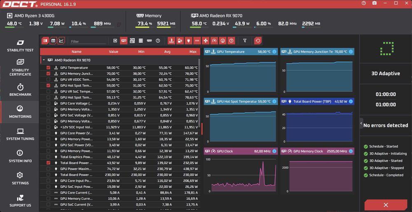Check the Total Graphics Power checkbox
412x212 pixels.
[48, 157]
